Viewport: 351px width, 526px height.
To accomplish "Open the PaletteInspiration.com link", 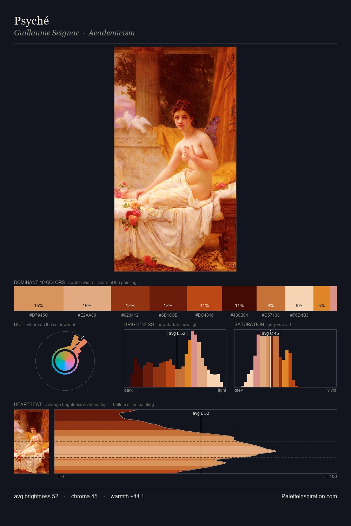I will coord(309,496).
